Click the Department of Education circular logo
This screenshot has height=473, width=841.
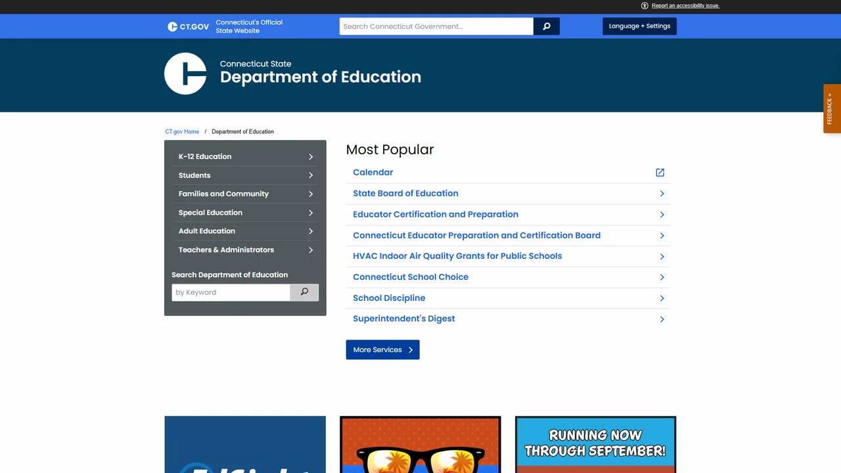[185, 74]
